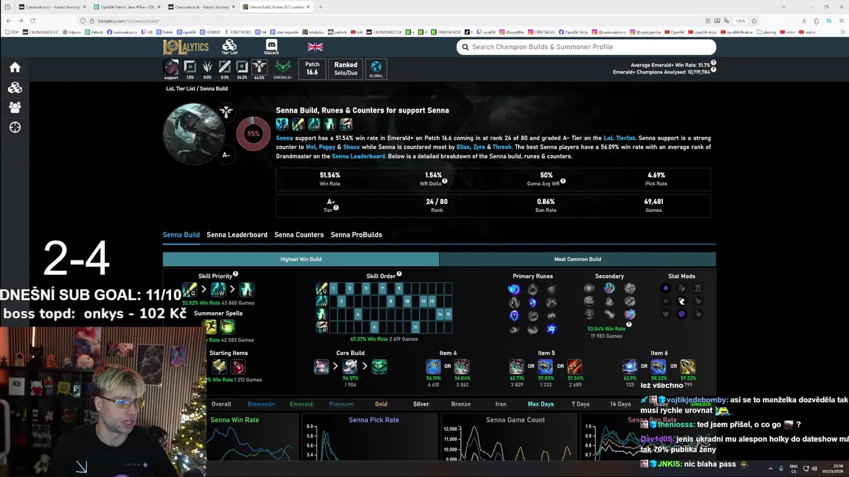Screen dimensions: 849x477
Task: Switch to the Senna Build tab
Action: (181, 235)
